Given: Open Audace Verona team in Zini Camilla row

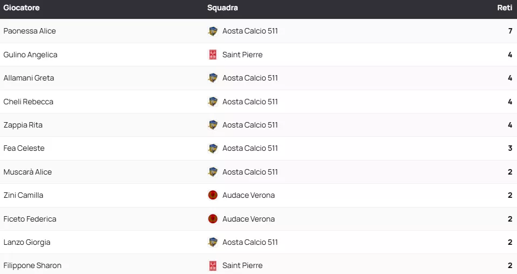Looking at the screenshot, I should [249, 195].
